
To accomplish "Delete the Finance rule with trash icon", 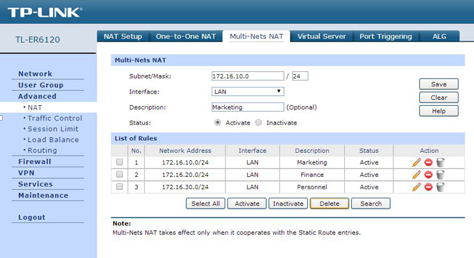I will [x=440, y=175].
